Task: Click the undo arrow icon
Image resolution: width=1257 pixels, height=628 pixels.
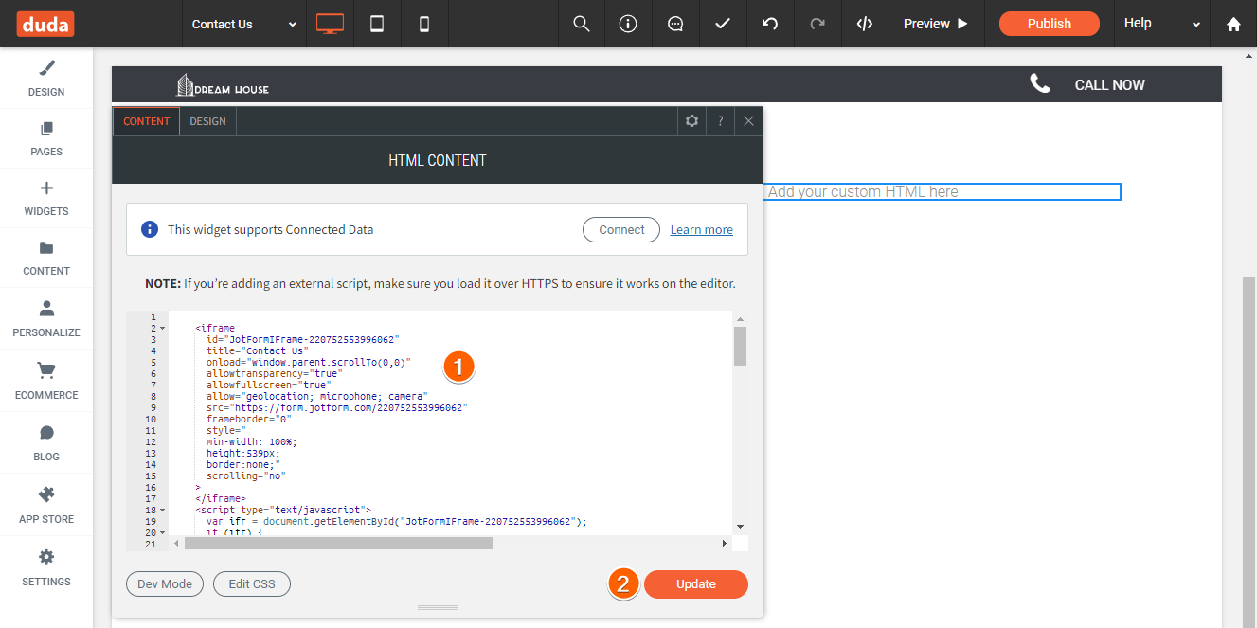Action: pos(770,24)
